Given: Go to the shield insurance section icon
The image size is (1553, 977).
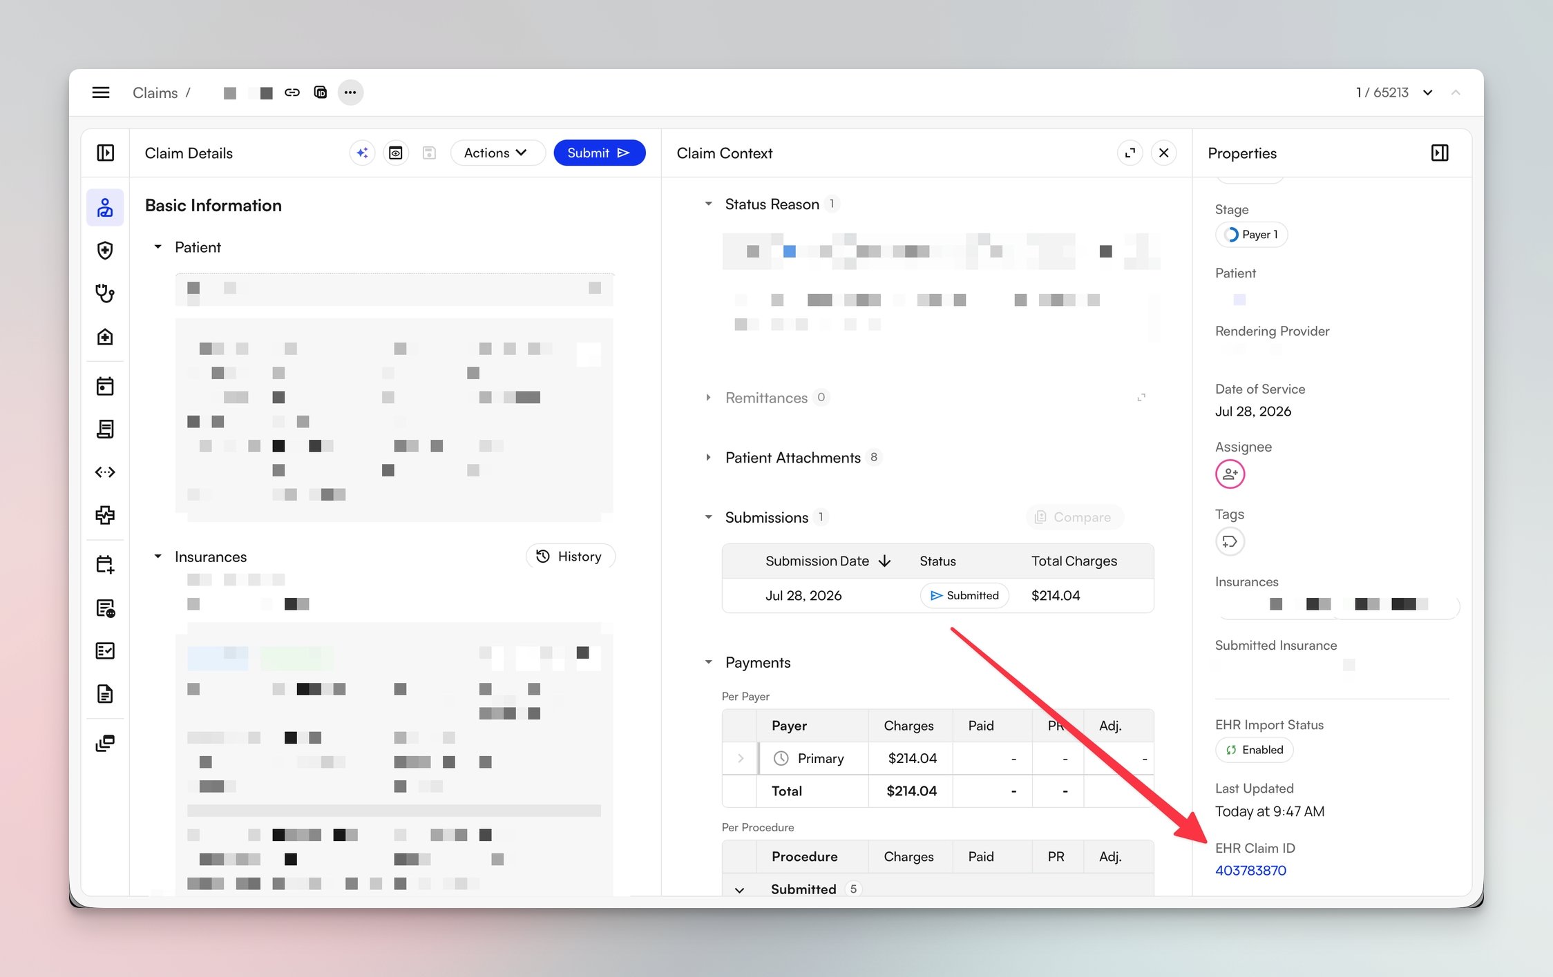Looking at the screenshot, I should (x=105, y=250).
